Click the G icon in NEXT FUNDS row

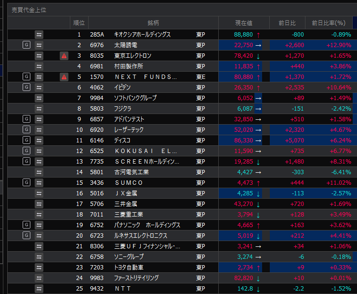26,77
